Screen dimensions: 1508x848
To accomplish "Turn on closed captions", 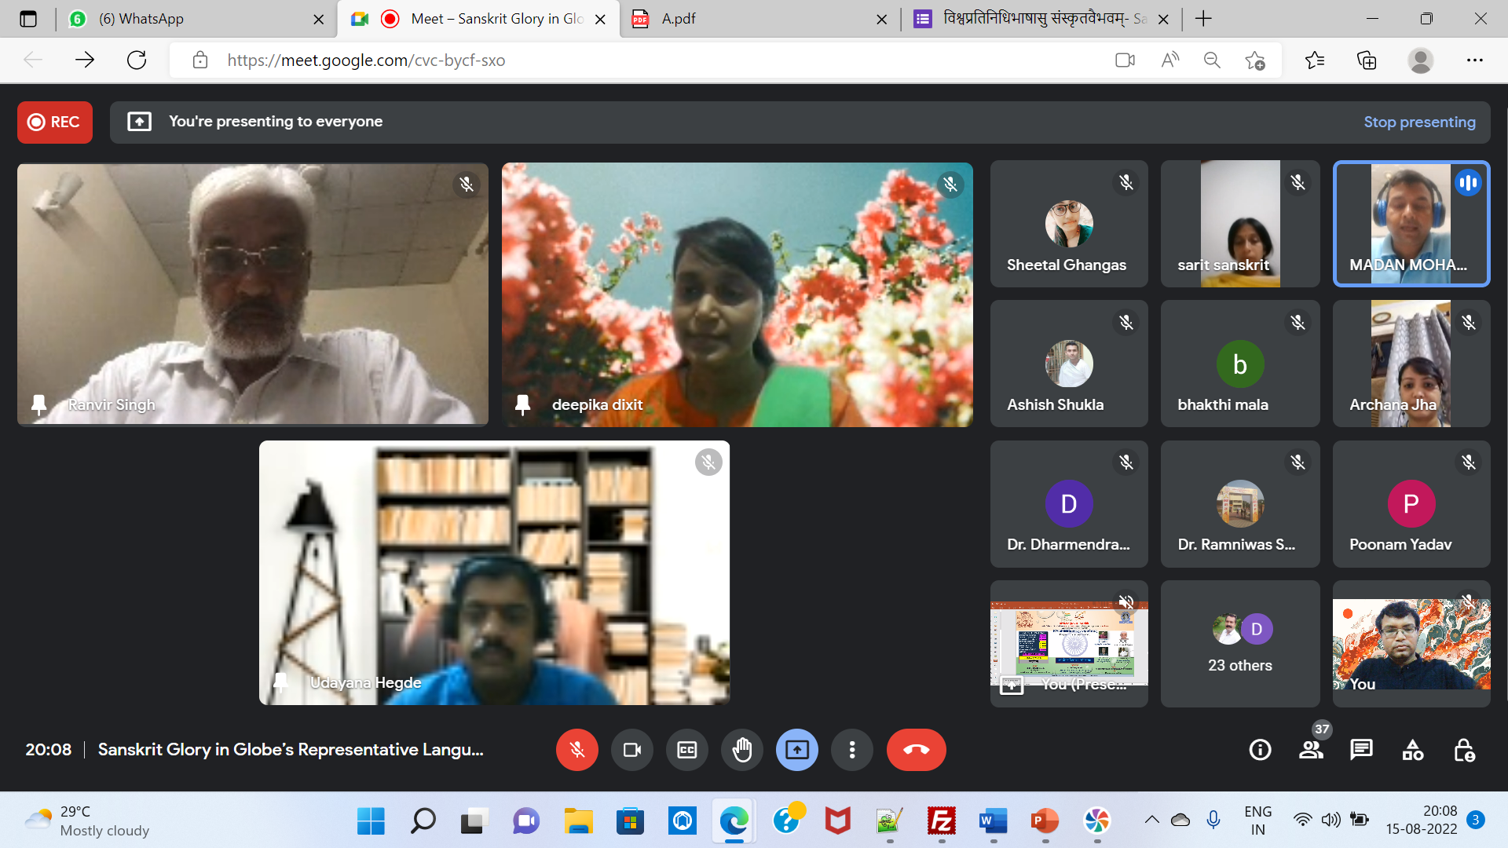I will click(x=686, y=750).
